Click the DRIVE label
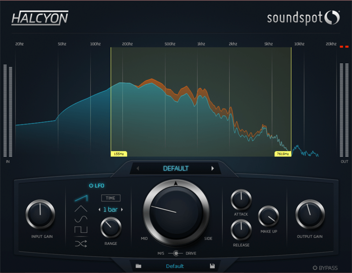Viewport: 352px width, 273px height. [191, 253]
